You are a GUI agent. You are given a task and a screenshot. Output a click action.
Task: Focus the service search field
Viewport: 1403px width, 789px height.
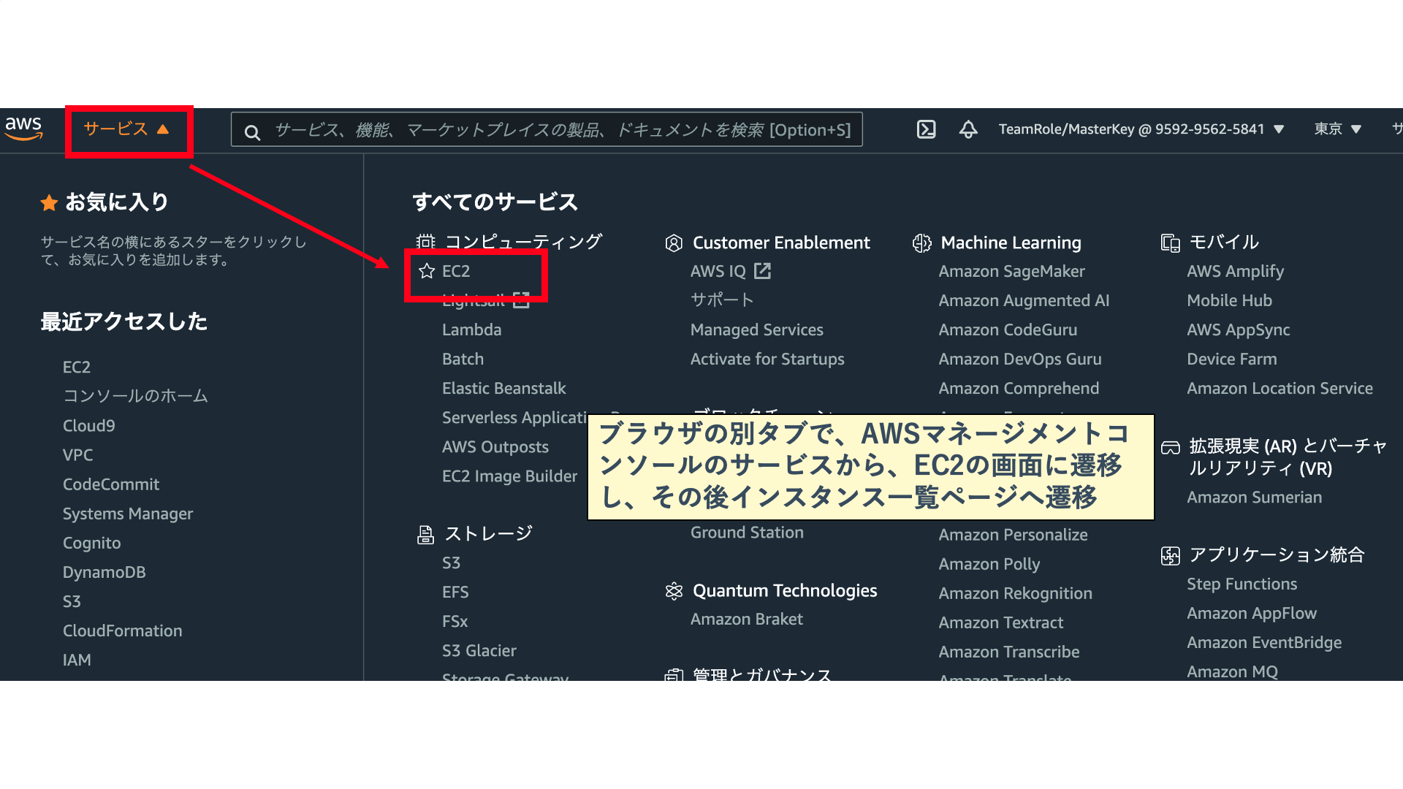point(547,129)
